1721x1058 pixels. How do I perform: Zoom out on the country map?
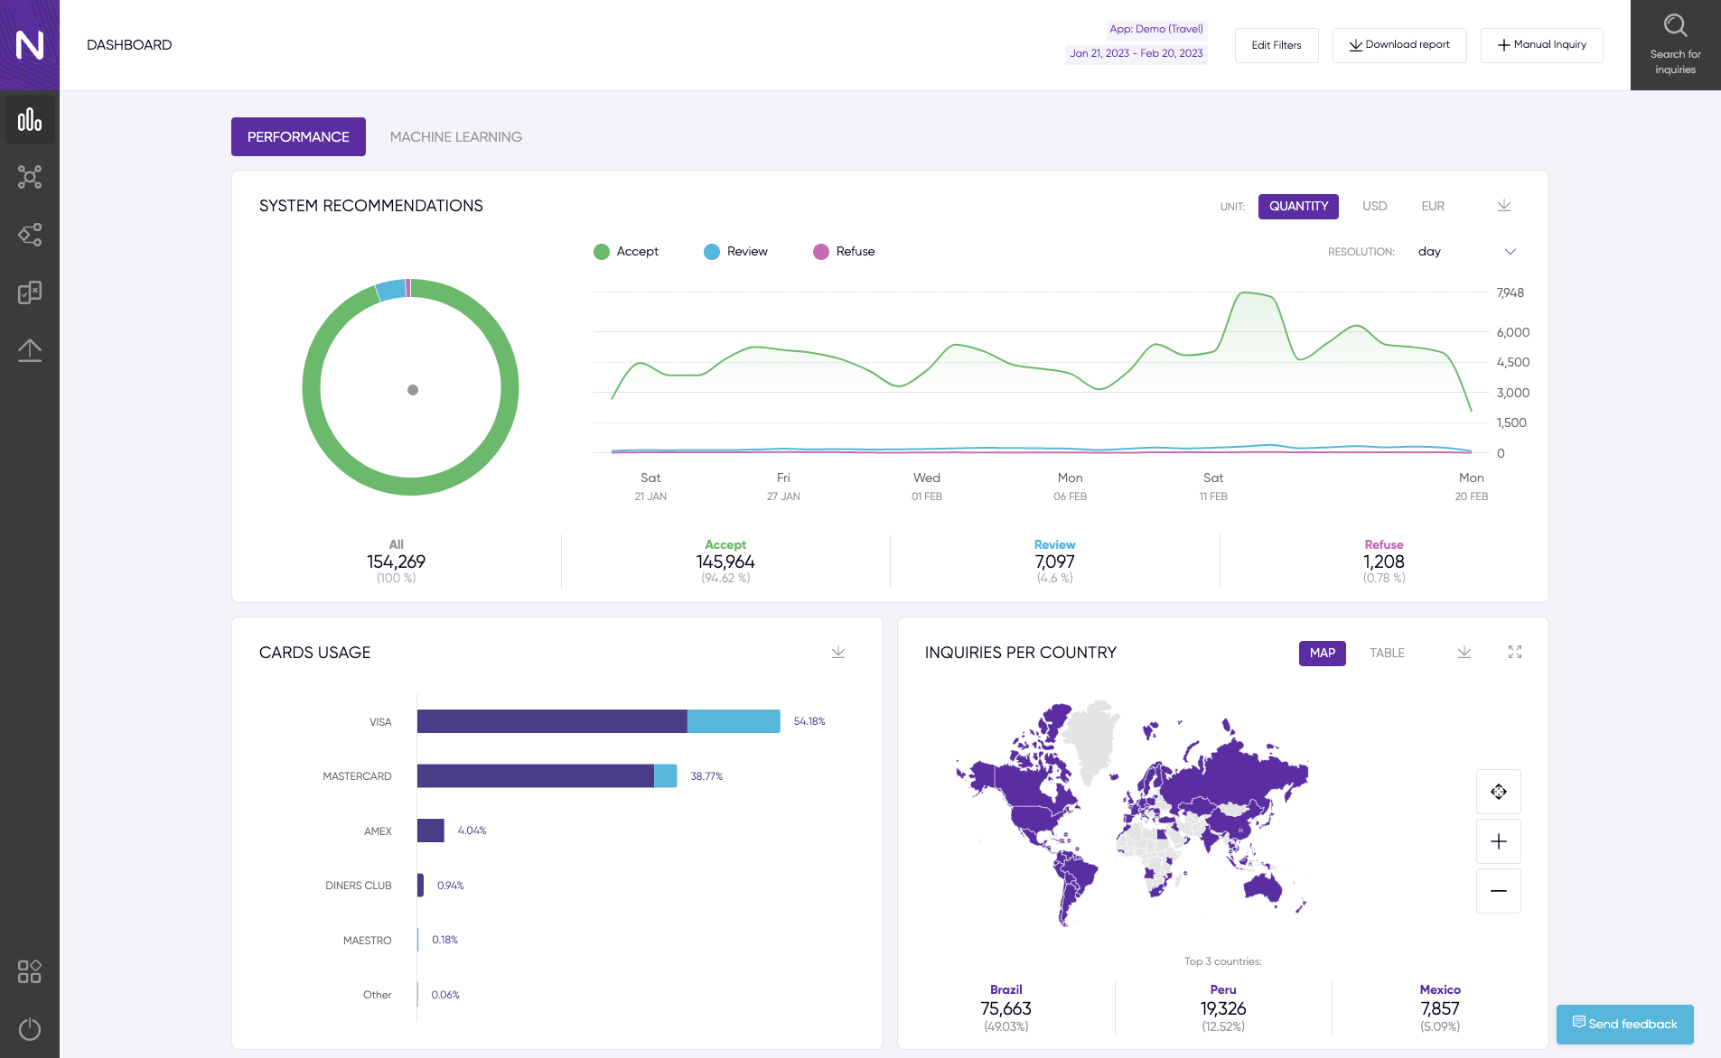(x=1499, y=891)
